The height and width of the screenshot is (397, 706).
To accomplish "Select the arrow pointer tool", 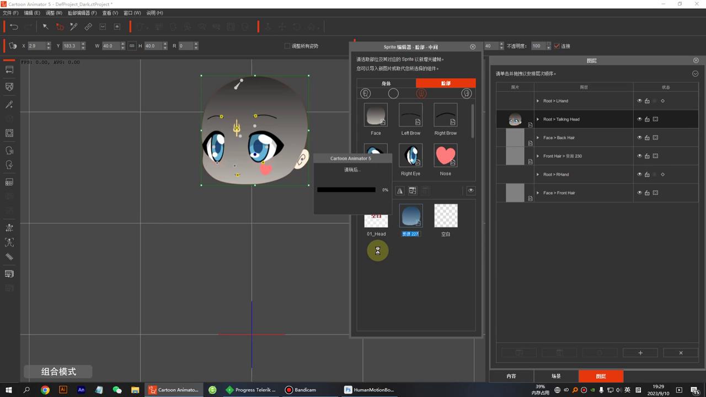I will point(45,26).
